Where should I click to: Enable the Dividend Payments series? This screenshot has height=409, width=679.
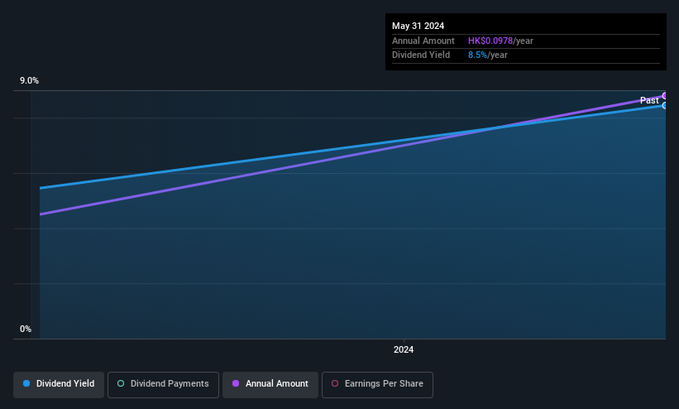163,385
